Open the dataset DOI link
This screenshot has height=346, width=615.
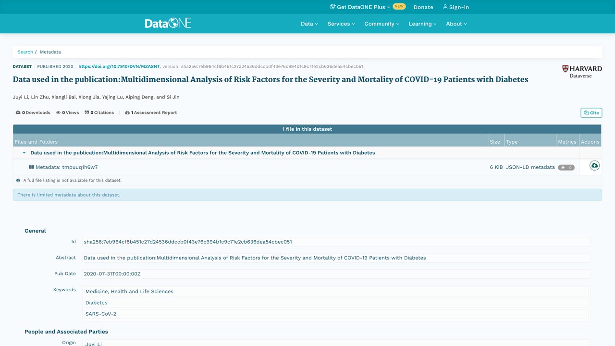click(119, 67)
